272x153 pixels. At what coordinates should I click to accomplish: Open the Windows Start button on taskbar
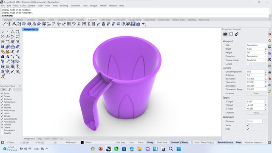click(x=178, y=149)
